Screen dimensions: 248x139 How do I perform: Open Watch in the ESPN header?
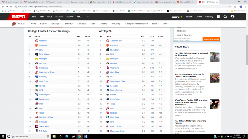click(189, 17)
